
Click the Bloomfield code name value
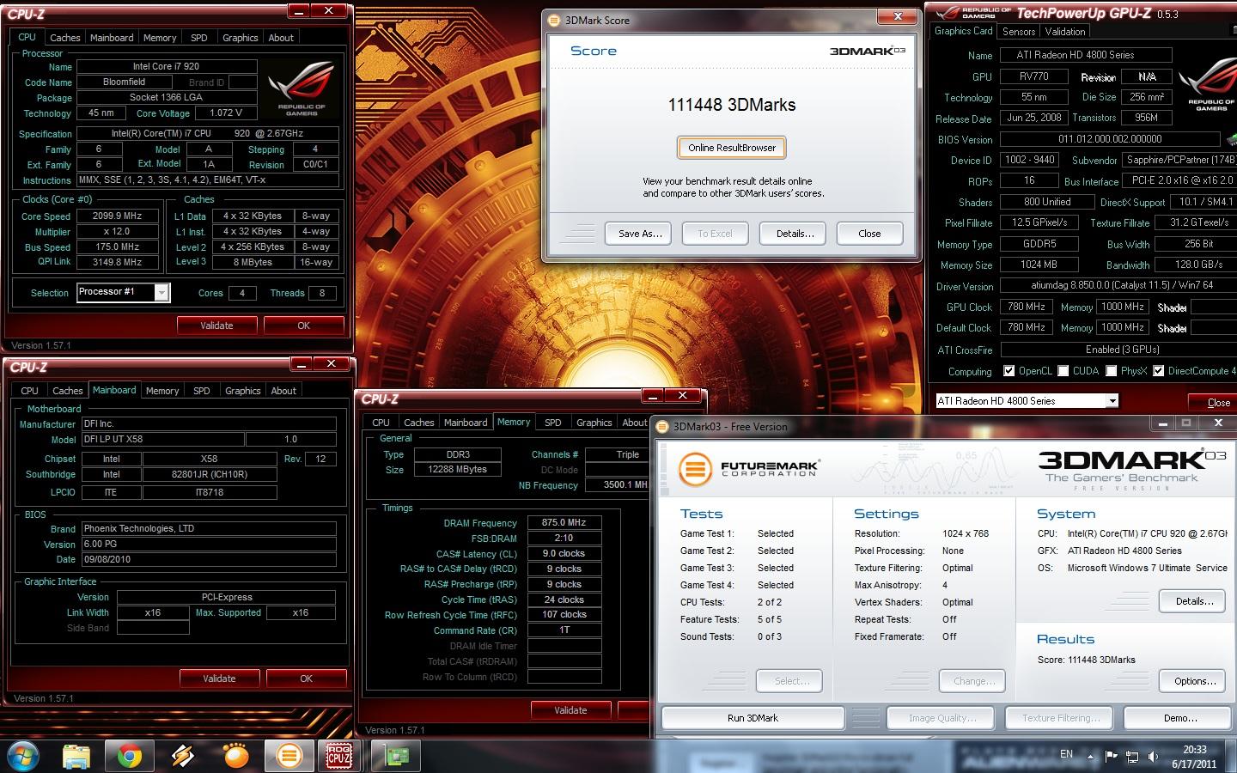pyautogui.click(x=124, y=82)
